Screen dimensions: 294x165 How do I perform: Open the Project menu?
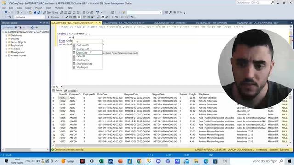pos(39,8)
